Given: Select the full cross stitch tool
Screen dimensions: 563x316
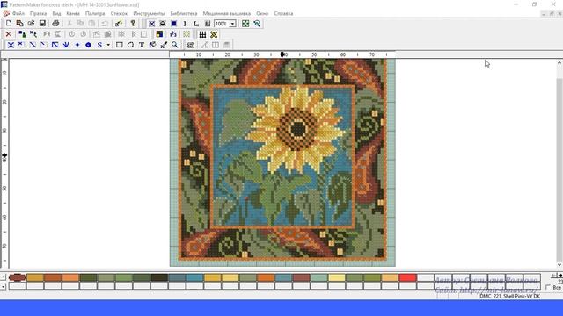Looking at the screenshot, I should pyautogui.click(x=11, y=45).
